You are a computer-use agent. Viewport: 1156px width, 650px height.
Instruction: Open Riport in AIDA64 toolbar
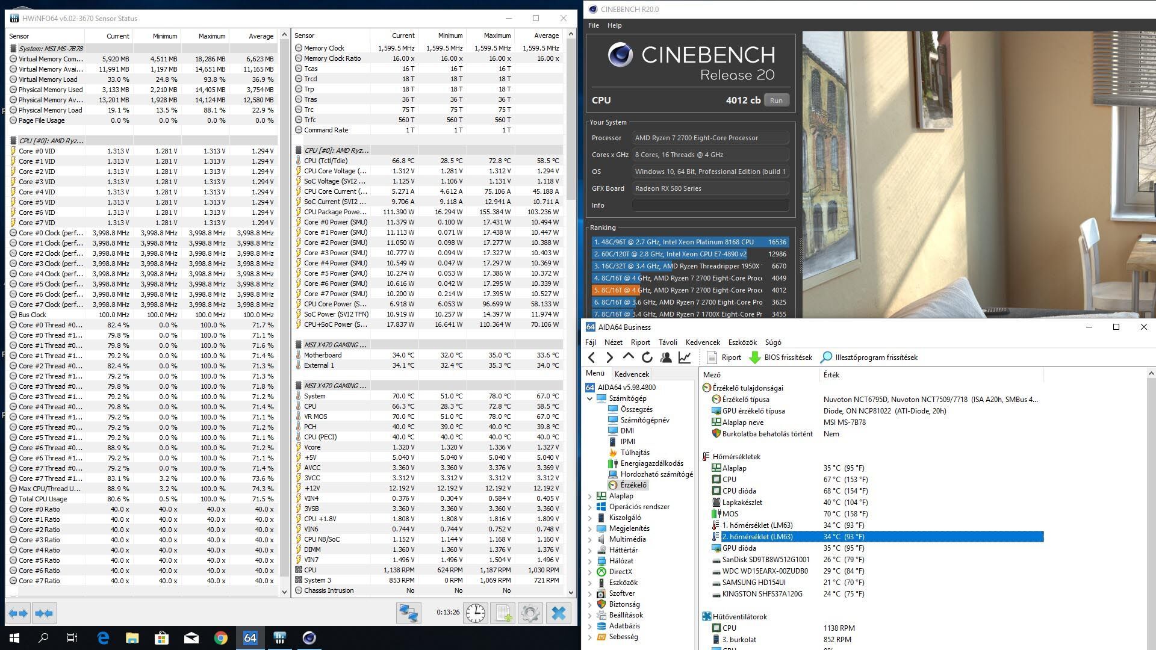(x=724, y=357)
